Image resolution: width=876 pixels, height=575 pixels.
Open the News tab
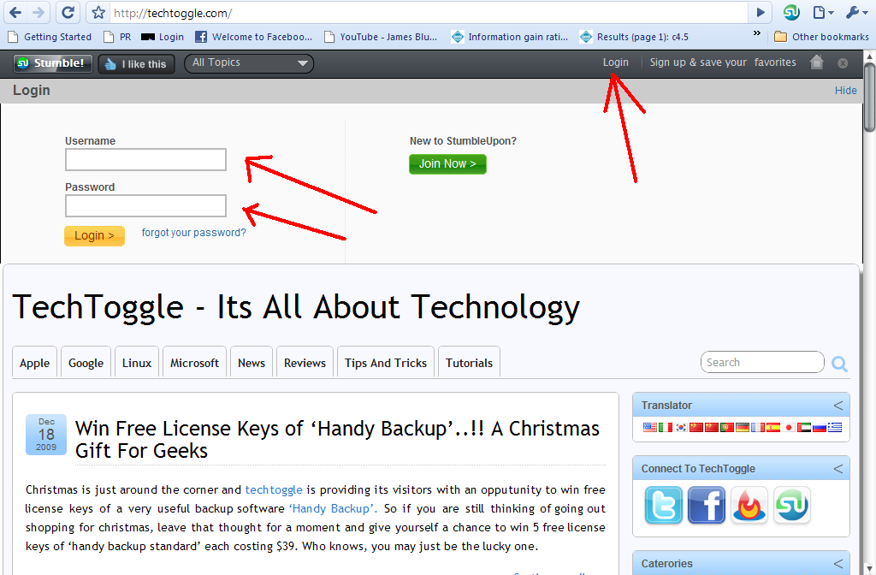pos(252,363)
